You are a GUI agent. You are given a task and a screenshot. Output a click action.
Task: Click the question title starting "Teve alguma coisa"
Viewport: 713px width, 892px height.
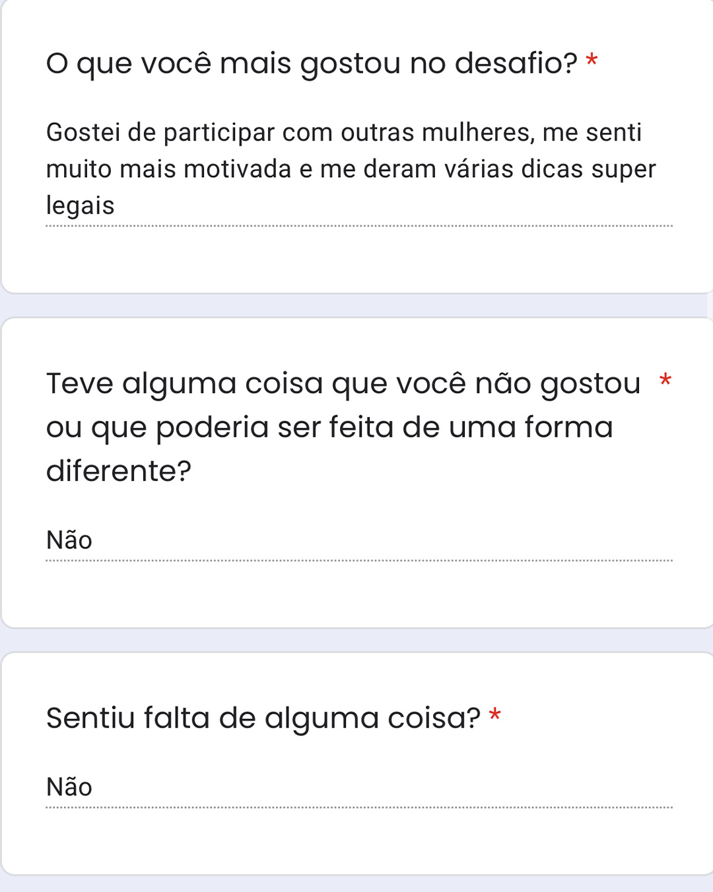point(343,427)
